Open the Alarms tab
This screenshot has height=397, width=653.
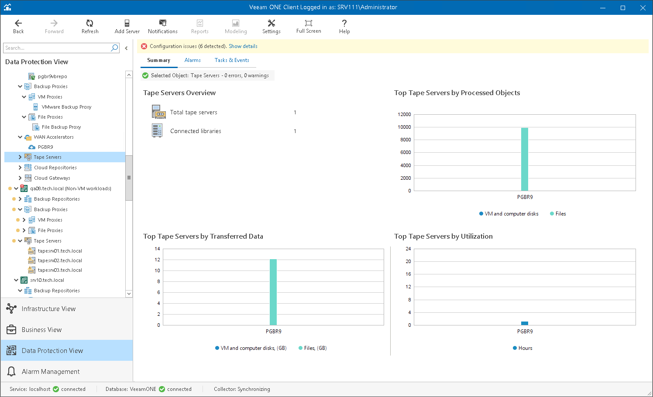coord(192,60)
